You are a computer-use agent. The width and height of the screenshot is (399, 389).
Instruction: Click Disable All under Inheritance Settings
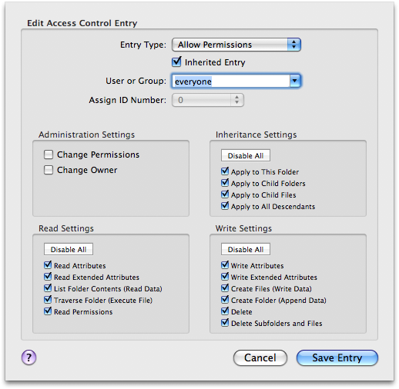pos(246,155)
